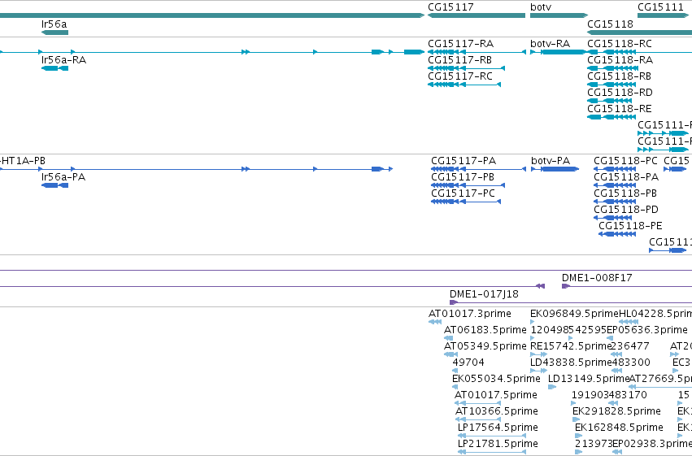Click the LD13149.5prime EST label
The width and height of the screenshot is (692, 456).
(x=589, y=380)
